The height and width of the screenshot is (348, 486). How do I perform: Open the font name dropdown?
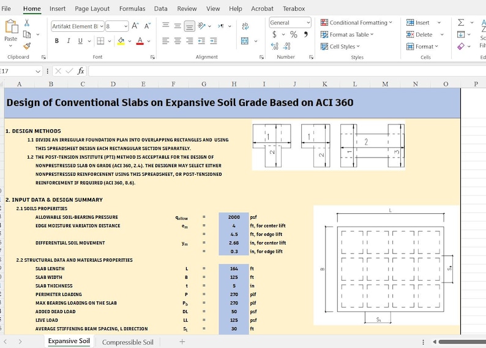point(102,26)
